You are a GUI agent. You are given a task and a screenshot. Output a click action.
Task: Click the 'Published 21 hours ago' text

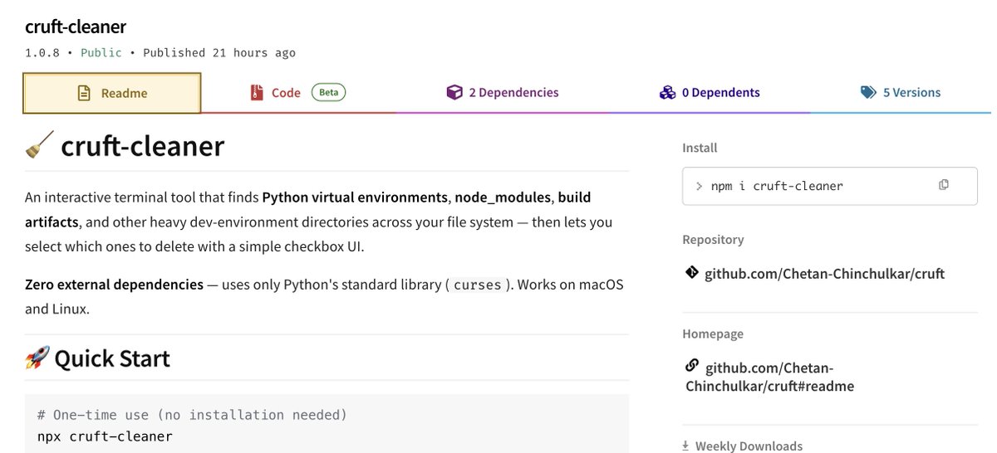pyautogui.click(x=219, y=52)
